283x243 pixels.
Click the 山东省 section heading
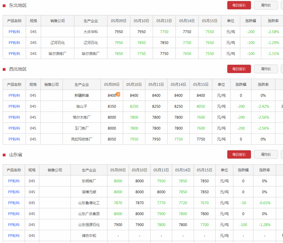click(16, 155)
